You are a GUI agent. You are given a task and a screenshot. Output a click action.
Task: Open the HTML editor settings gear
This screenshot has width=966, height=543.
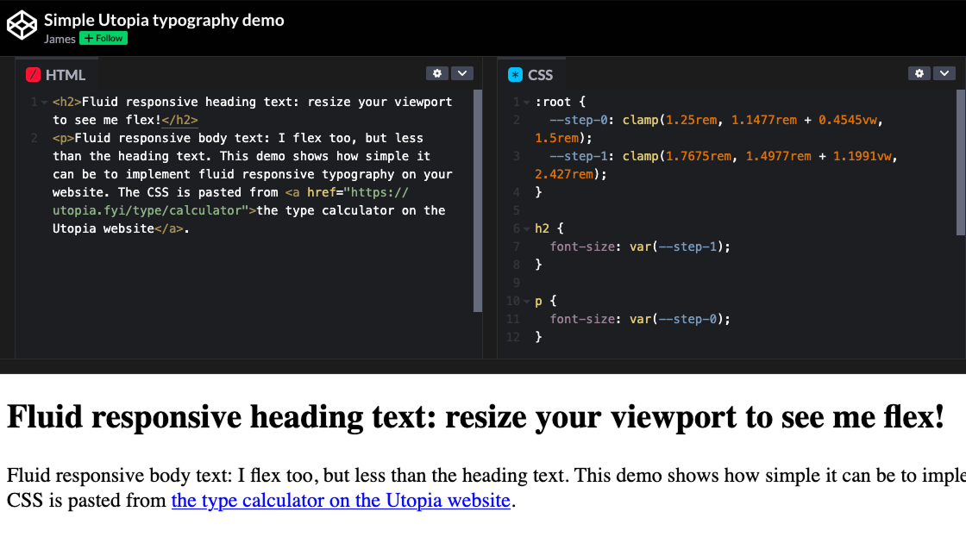pyautogui.click(x=437, y=72)
